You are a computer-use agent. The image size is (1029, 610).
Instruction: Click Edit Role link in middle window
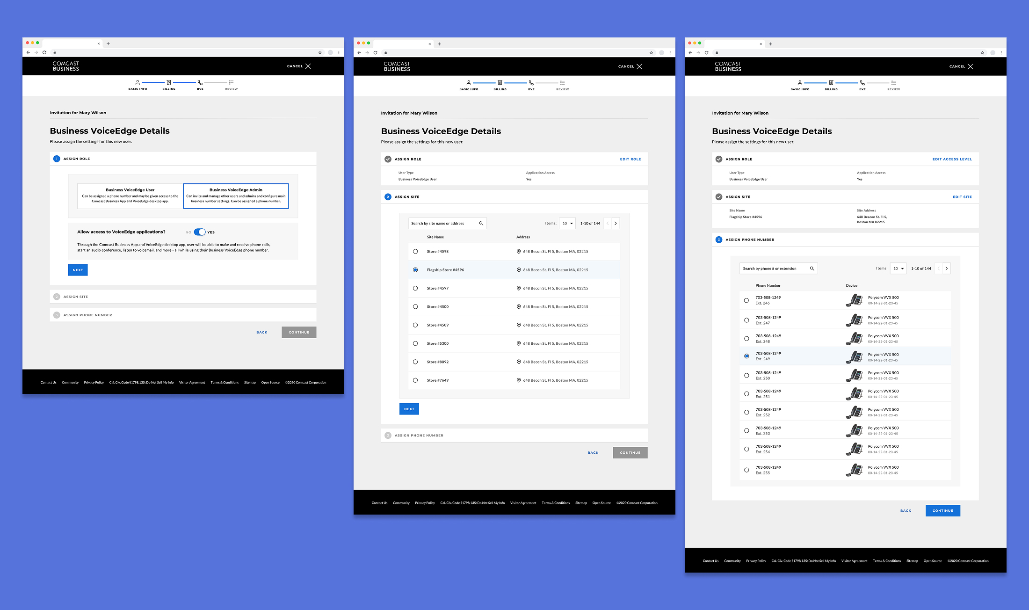[x=630, y=159]
